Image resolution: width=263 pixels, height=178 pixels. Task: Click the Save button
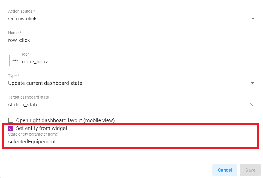click(250, 170)
